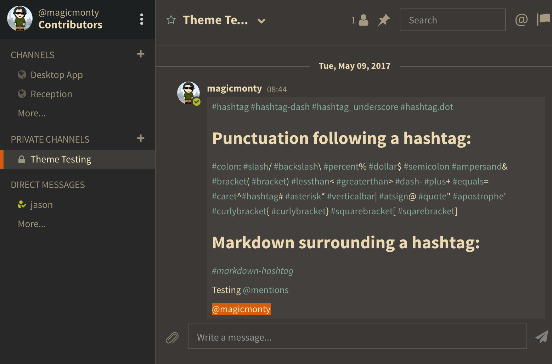Send message with paper plane icon
552x364 pixels.
[x=541, y=337]
